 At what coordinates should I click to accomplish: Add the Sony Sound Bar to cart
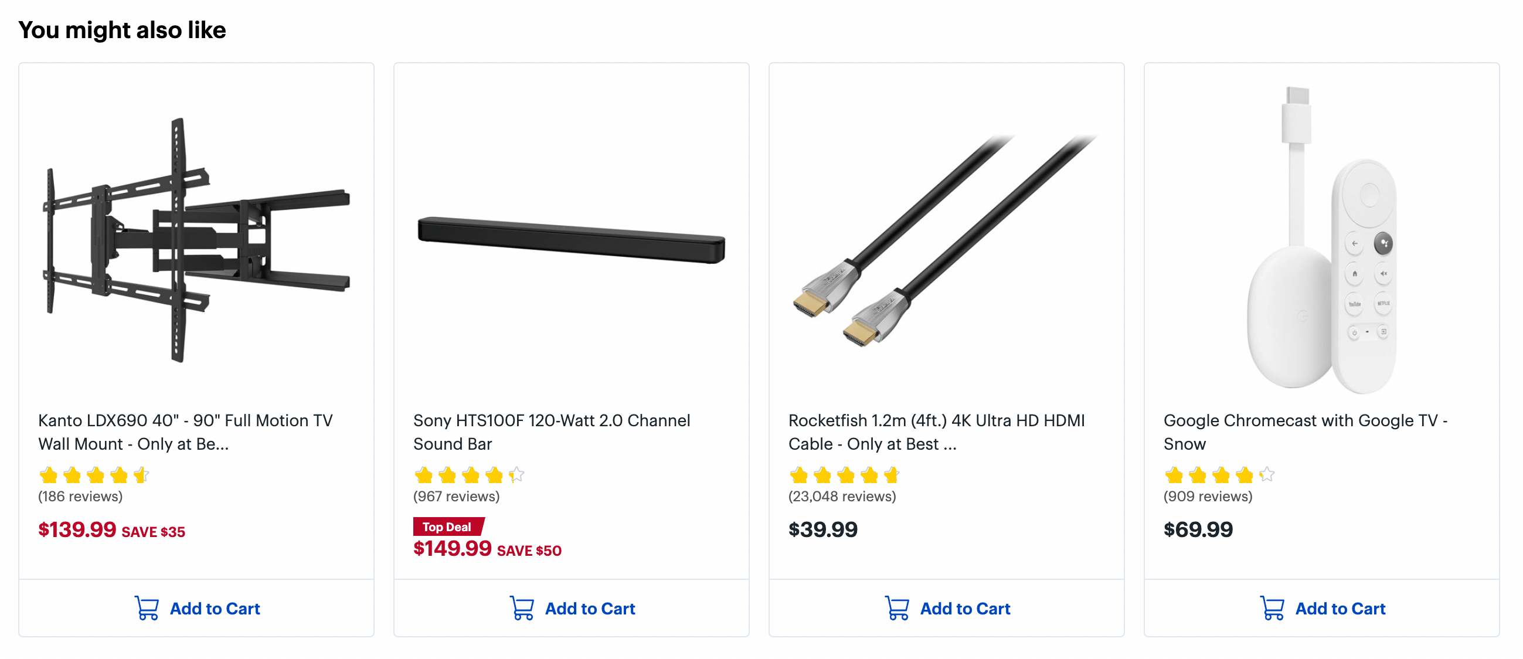pos(591,609)
